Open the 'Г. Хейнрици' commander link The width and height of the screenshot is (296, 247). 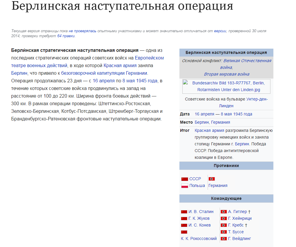coord(240,219)
